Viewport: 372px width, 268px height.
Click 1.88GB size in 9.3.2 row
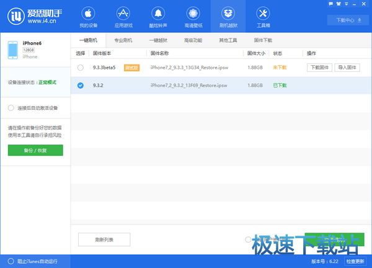[255, 86]
